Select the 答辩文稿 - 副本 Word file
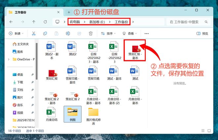This screenshot has height=140, width=218. (x=73, y=75)
